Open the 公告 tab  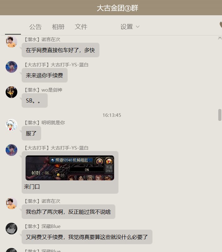click(36, 27)
